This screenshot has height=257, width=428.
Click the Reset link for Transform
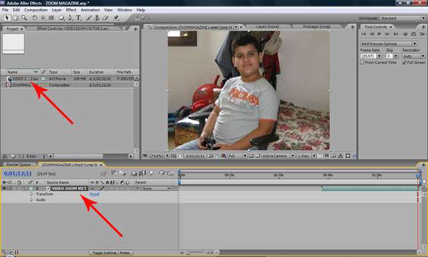click(94, 194)
